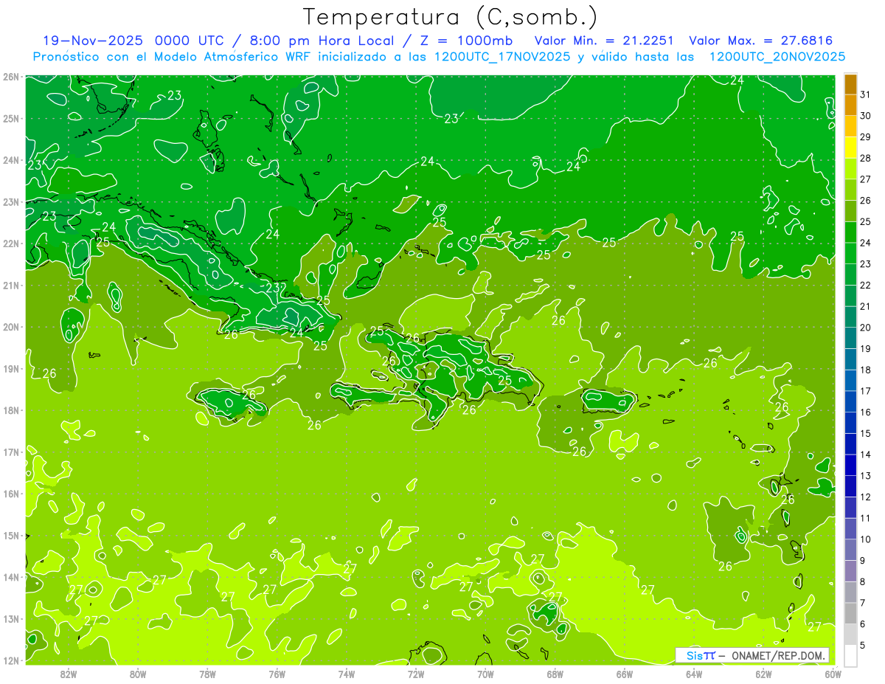Click the color bar segment between 27 and 28
Viewport: 885px width, 684px height.
click(x=850, y=168)
